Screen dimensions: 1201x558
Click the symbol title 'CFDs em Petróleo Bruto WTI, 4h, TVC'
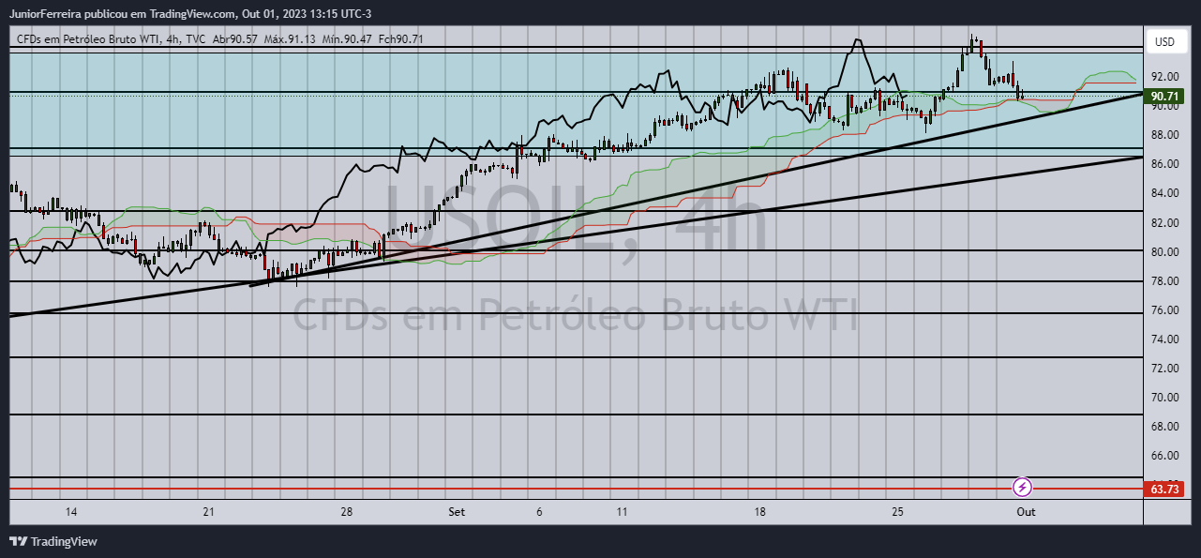[x=111, y=39]
